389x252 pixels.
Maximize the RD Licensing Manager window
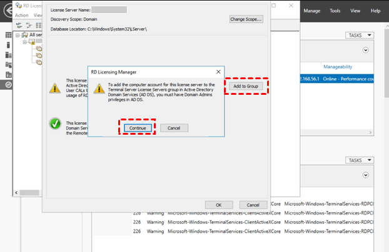[273, 6]
